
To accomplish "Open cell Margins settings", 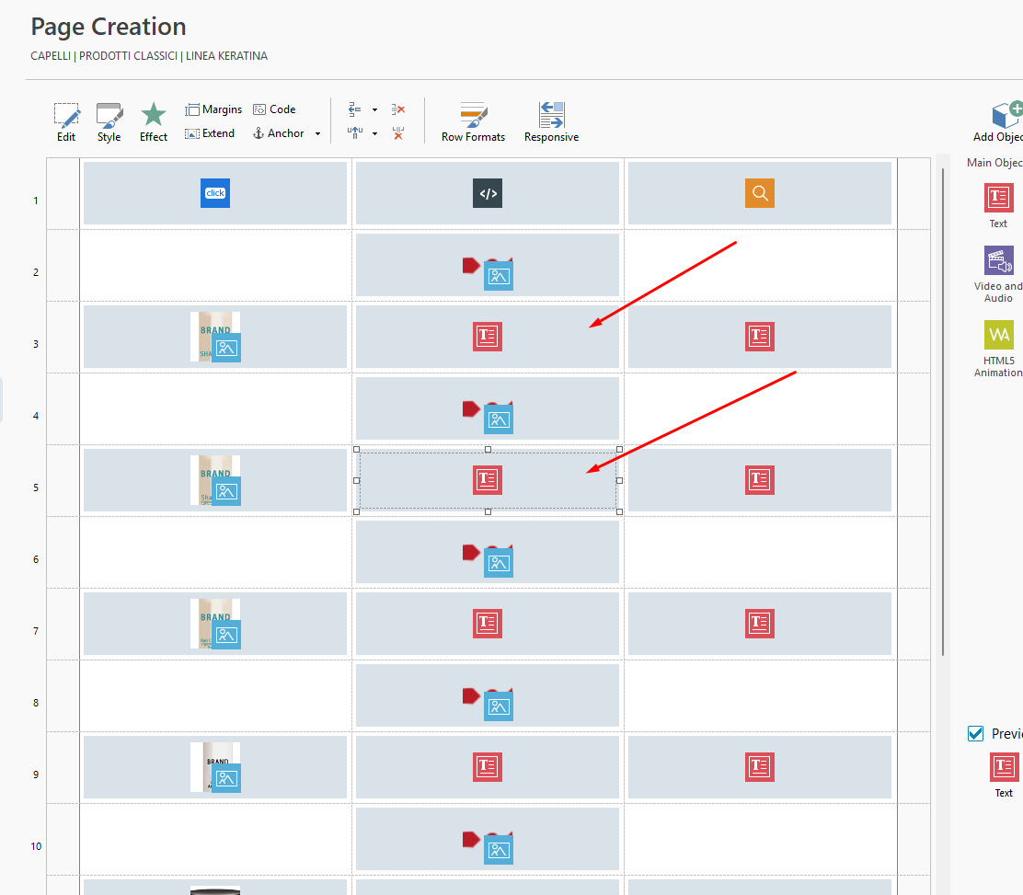I will [x=213, y=109].
